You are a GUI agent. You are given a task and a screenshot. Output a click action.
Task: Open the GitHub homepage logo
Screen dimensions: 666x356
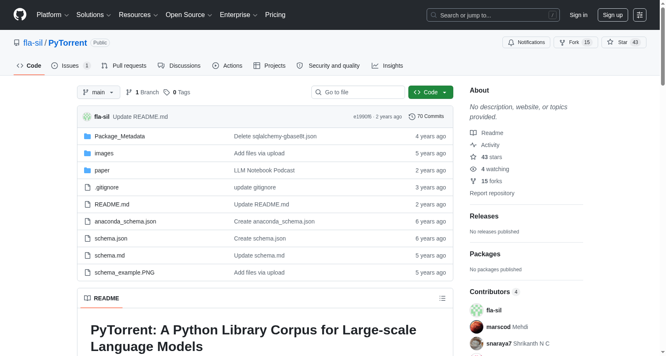20,15
